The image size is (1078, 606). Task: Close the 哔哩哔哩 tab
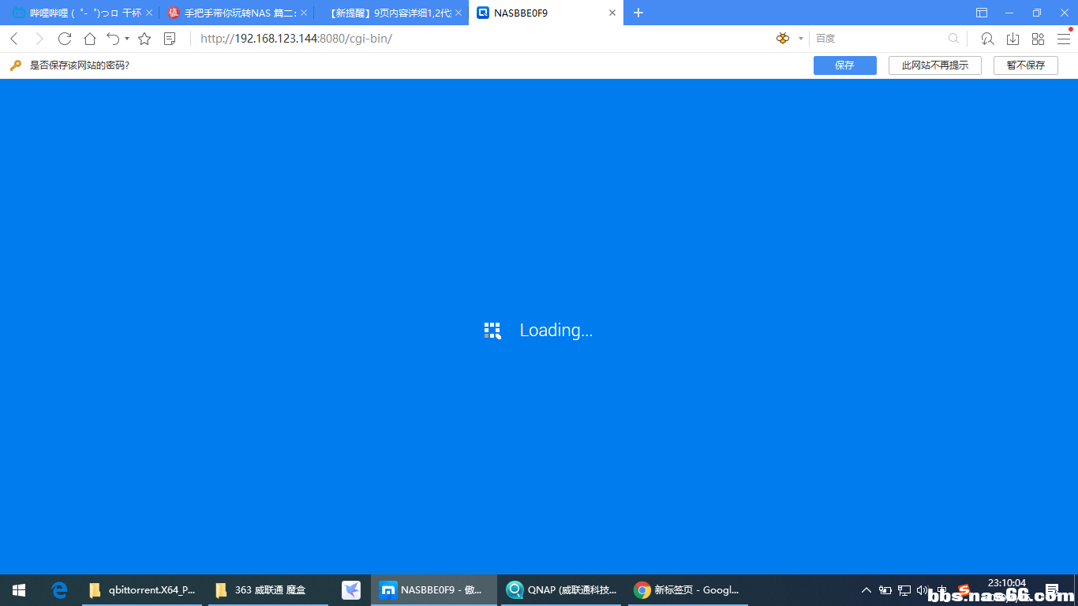[148, 13]
